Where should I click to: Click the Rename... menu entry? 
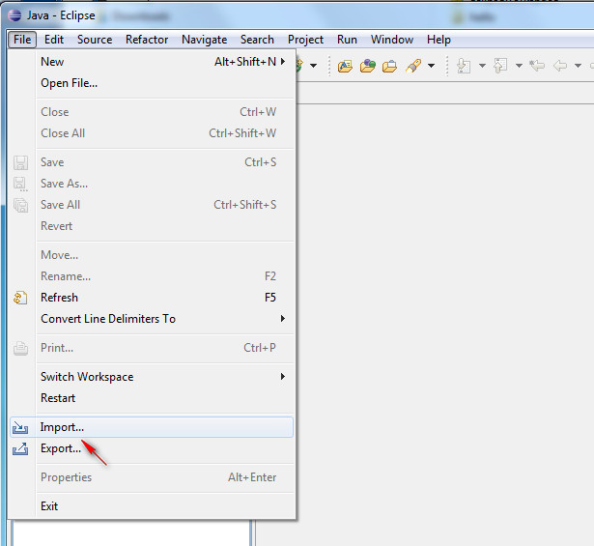[x=152, y=276]
